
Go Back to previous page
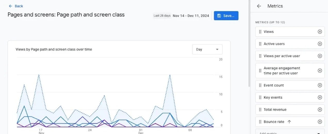[x=16, y=6]
